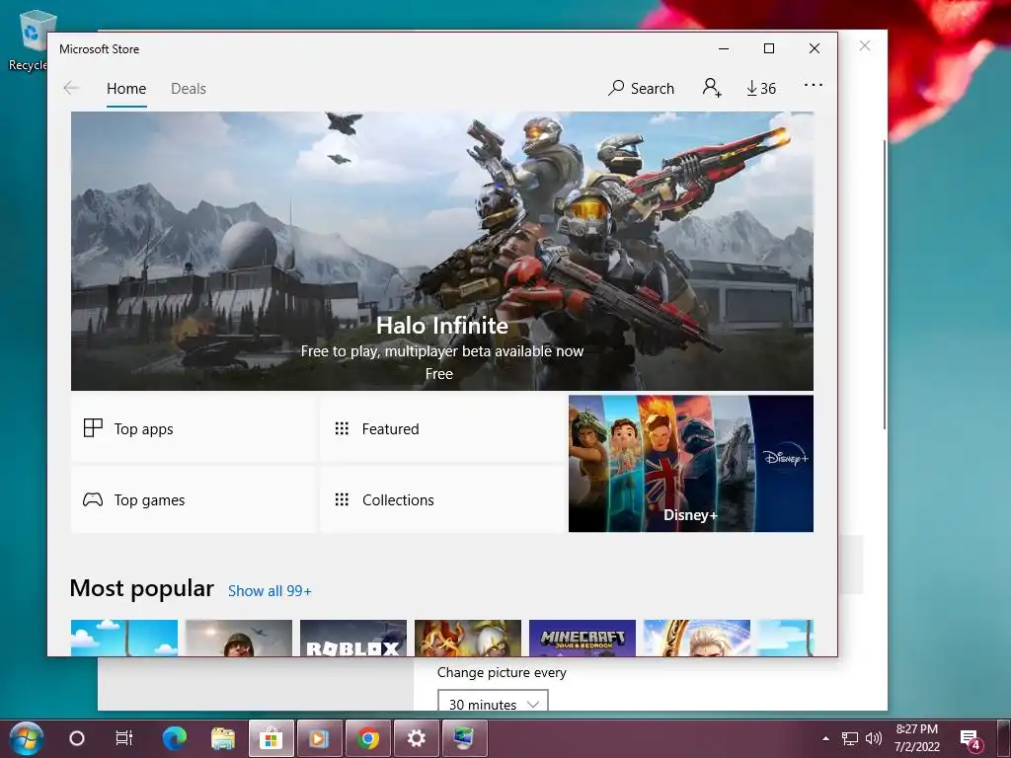The image size is (1011, 758).
Task: Click the back arrow in Microsoft Store
Action: point(71,88)
